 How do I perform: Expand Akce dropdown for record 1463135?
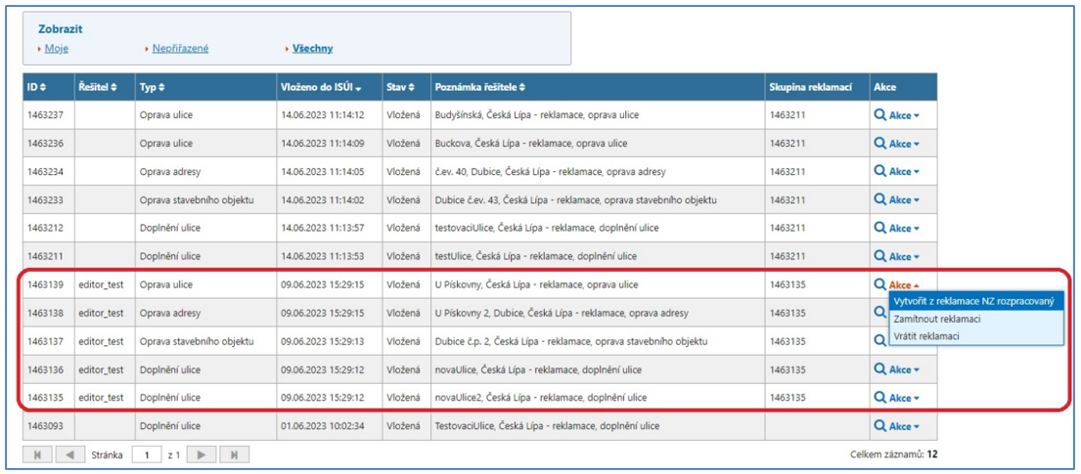tap(904, 398)
